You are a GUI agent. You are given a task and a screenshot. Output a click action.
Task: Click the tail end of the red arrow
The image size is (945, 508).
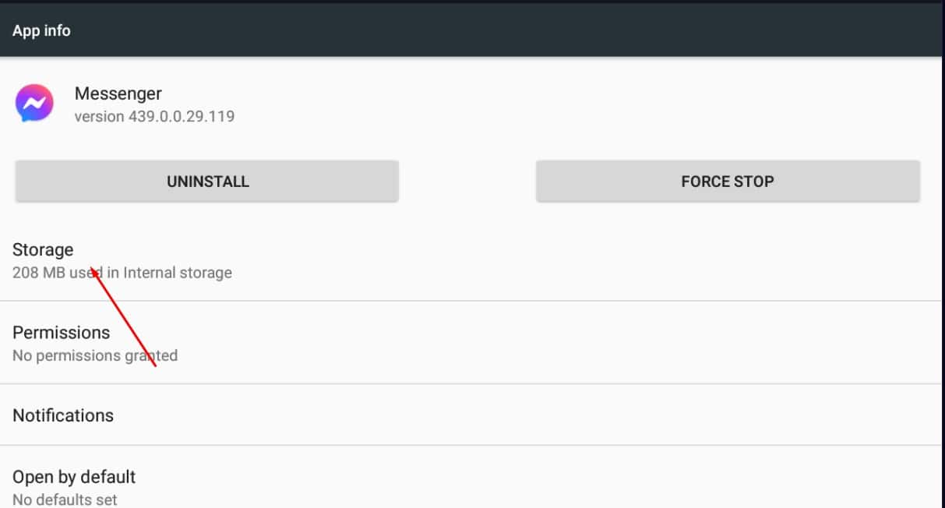156,365
